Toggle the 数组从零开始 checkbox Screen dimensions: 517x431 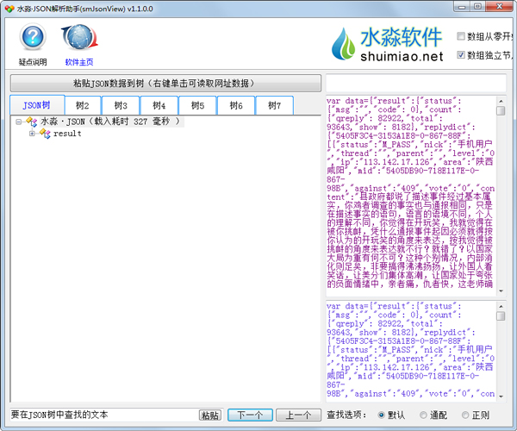(x=461, y=36)
